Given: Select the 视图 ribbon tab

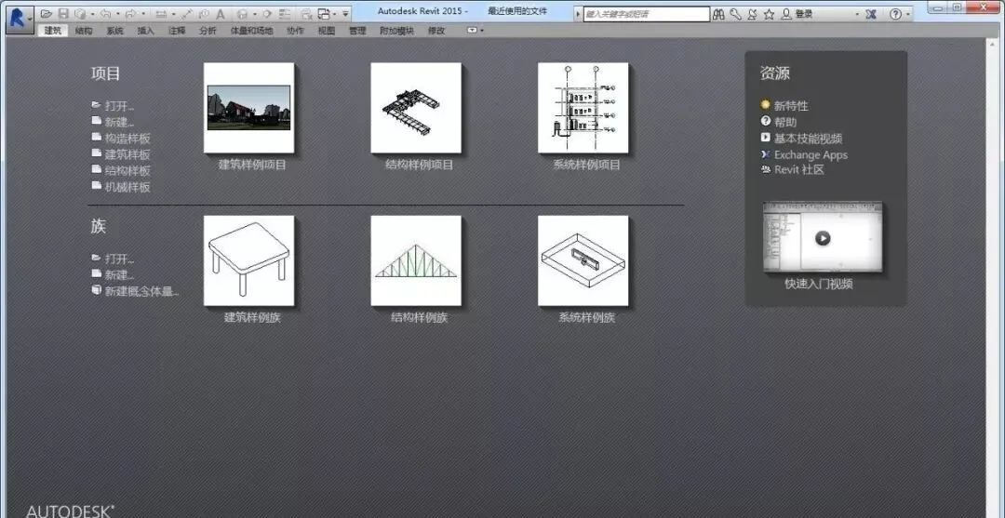Looking at the screenshot, I should point(327,30).
